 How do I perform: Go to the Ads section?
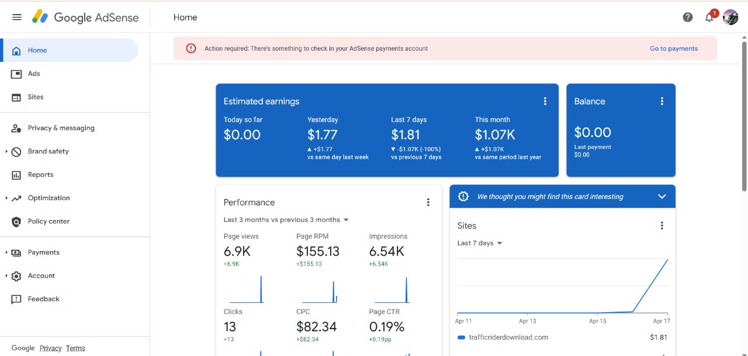coord(34,74)
